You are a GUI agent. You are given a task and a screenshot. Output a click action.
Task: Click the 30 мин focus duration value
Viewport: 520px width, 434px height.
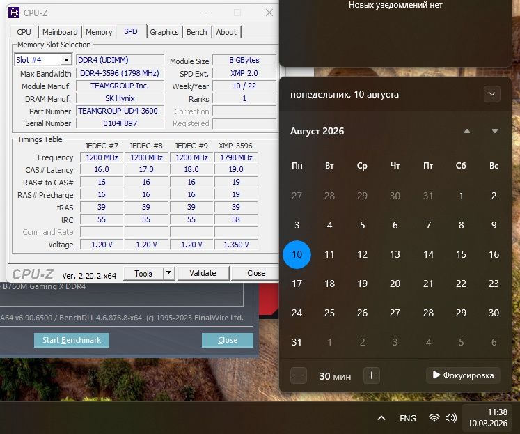(335, 376)
